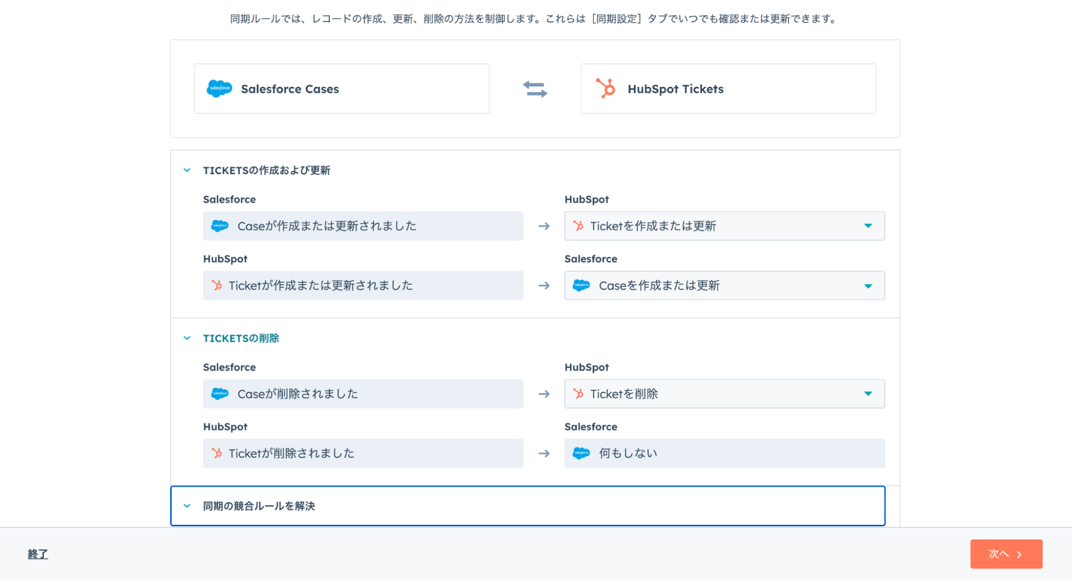The image size is (1072, 580).
Task: Open the 'Ticketを作成または更新' dropdown
Action: (724, 226)
